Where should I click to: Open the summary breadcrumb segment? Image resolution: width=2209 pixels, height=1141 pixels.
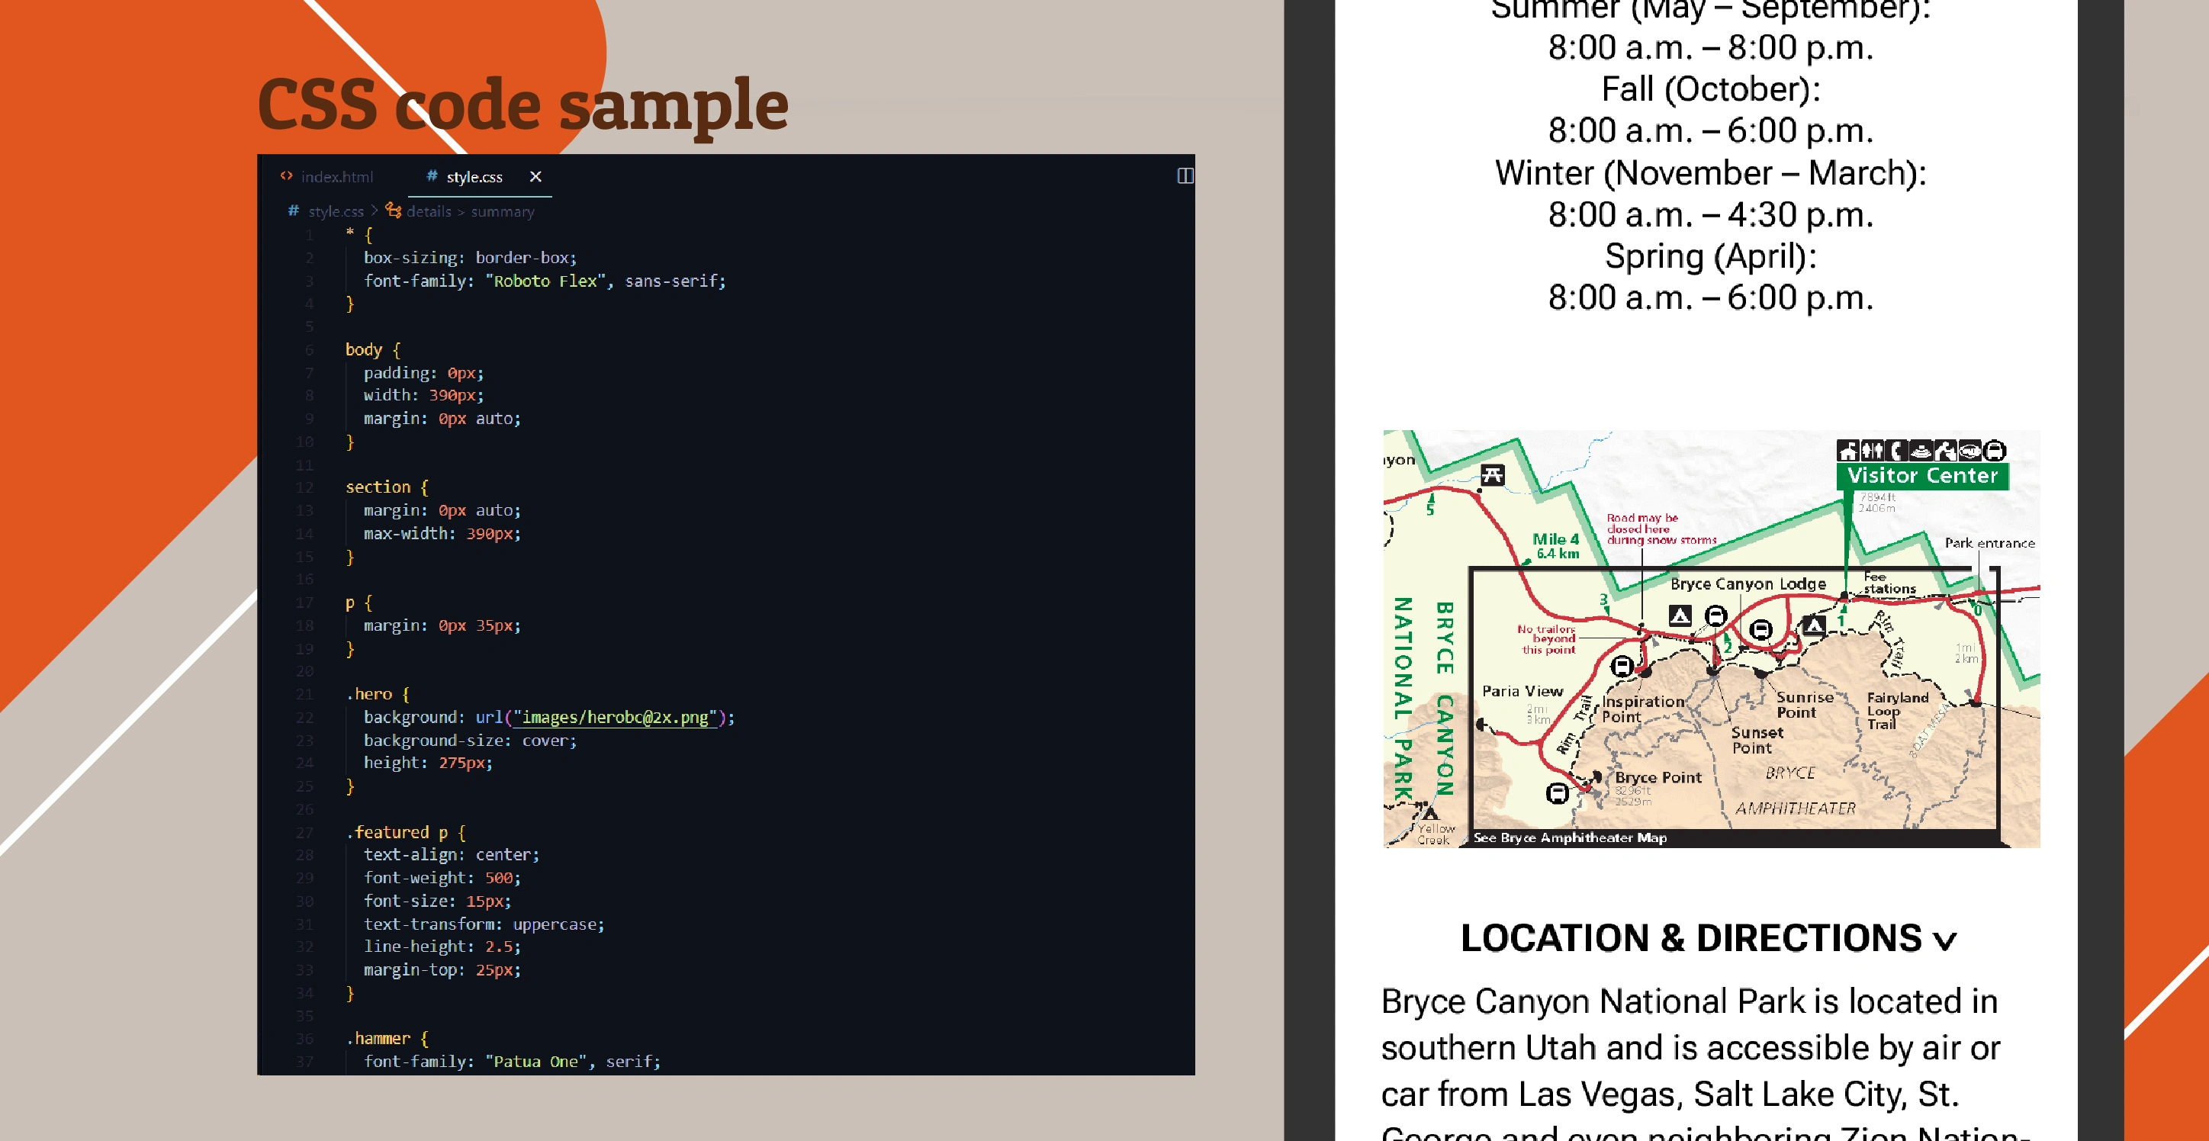502,211
